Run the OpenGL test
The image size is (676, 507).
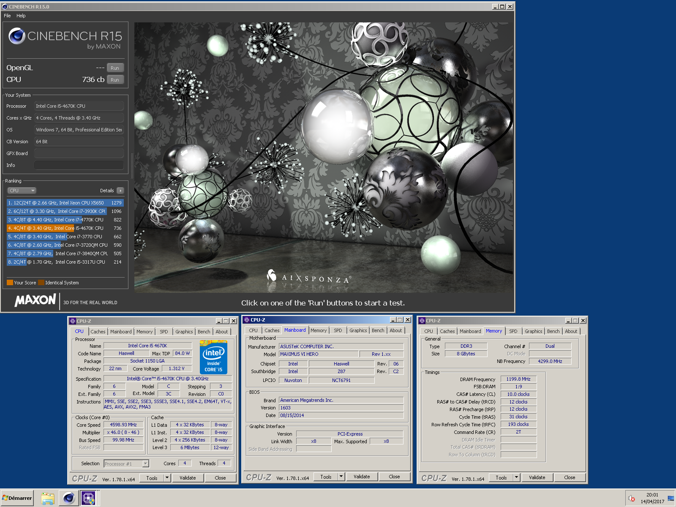pos(115,68)
